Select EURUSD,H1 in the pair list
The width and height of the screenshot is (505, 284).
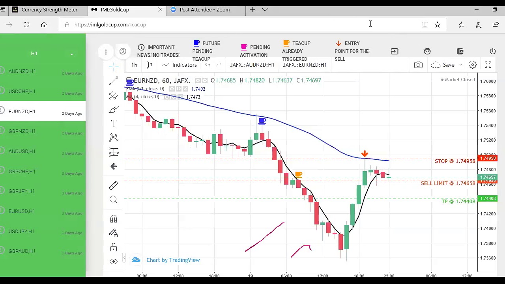click(43, 211)
